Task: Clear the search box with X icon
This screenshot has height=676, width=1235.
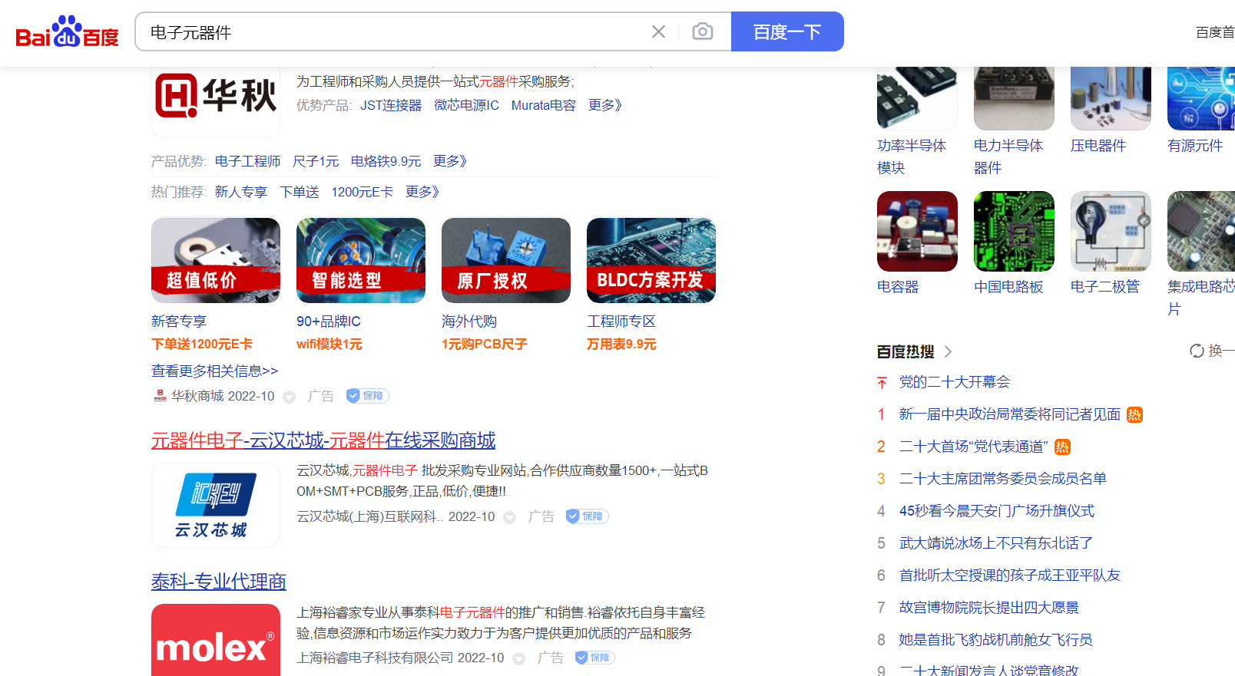Action: [658, 31]
